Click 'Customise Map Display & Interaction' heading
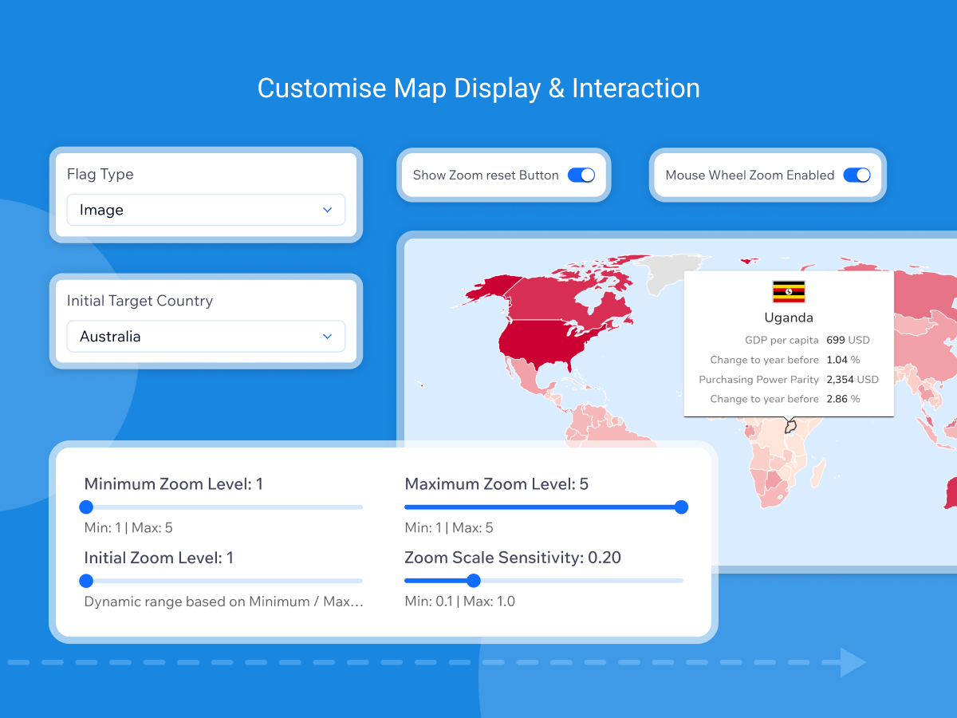Image resolution: width=957 pixels, height=718 pixels. (478, 88)
